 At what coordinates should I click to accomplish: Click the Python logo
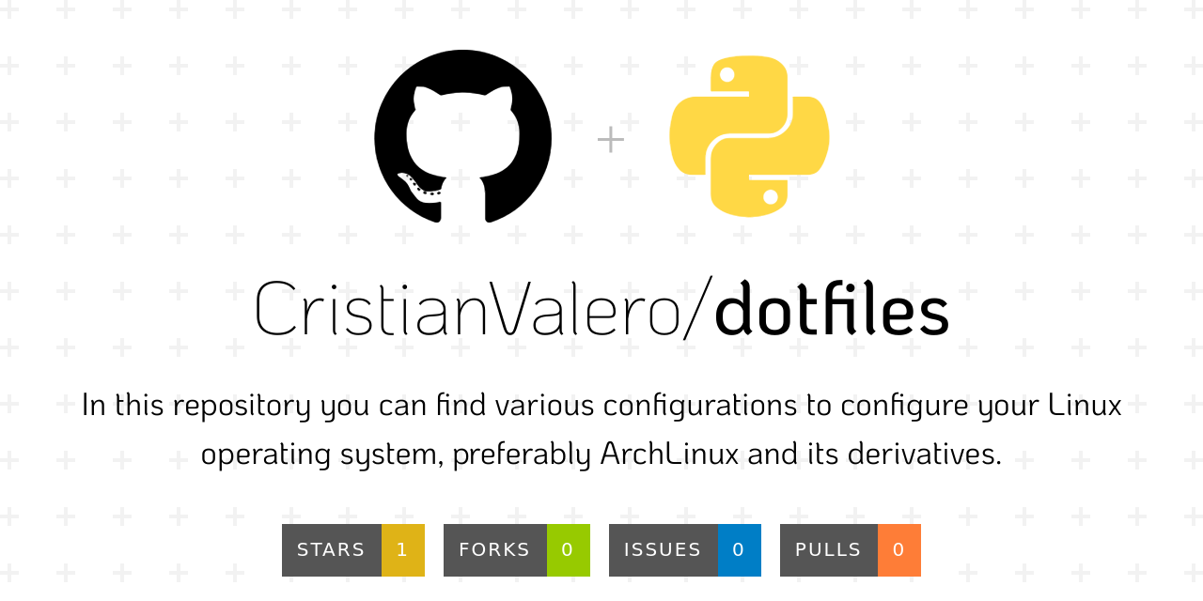click(x=750, y=136)
